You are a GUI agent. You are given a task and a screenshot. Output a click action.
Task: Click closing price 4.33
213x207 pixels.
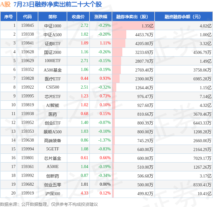coord(84,193)
